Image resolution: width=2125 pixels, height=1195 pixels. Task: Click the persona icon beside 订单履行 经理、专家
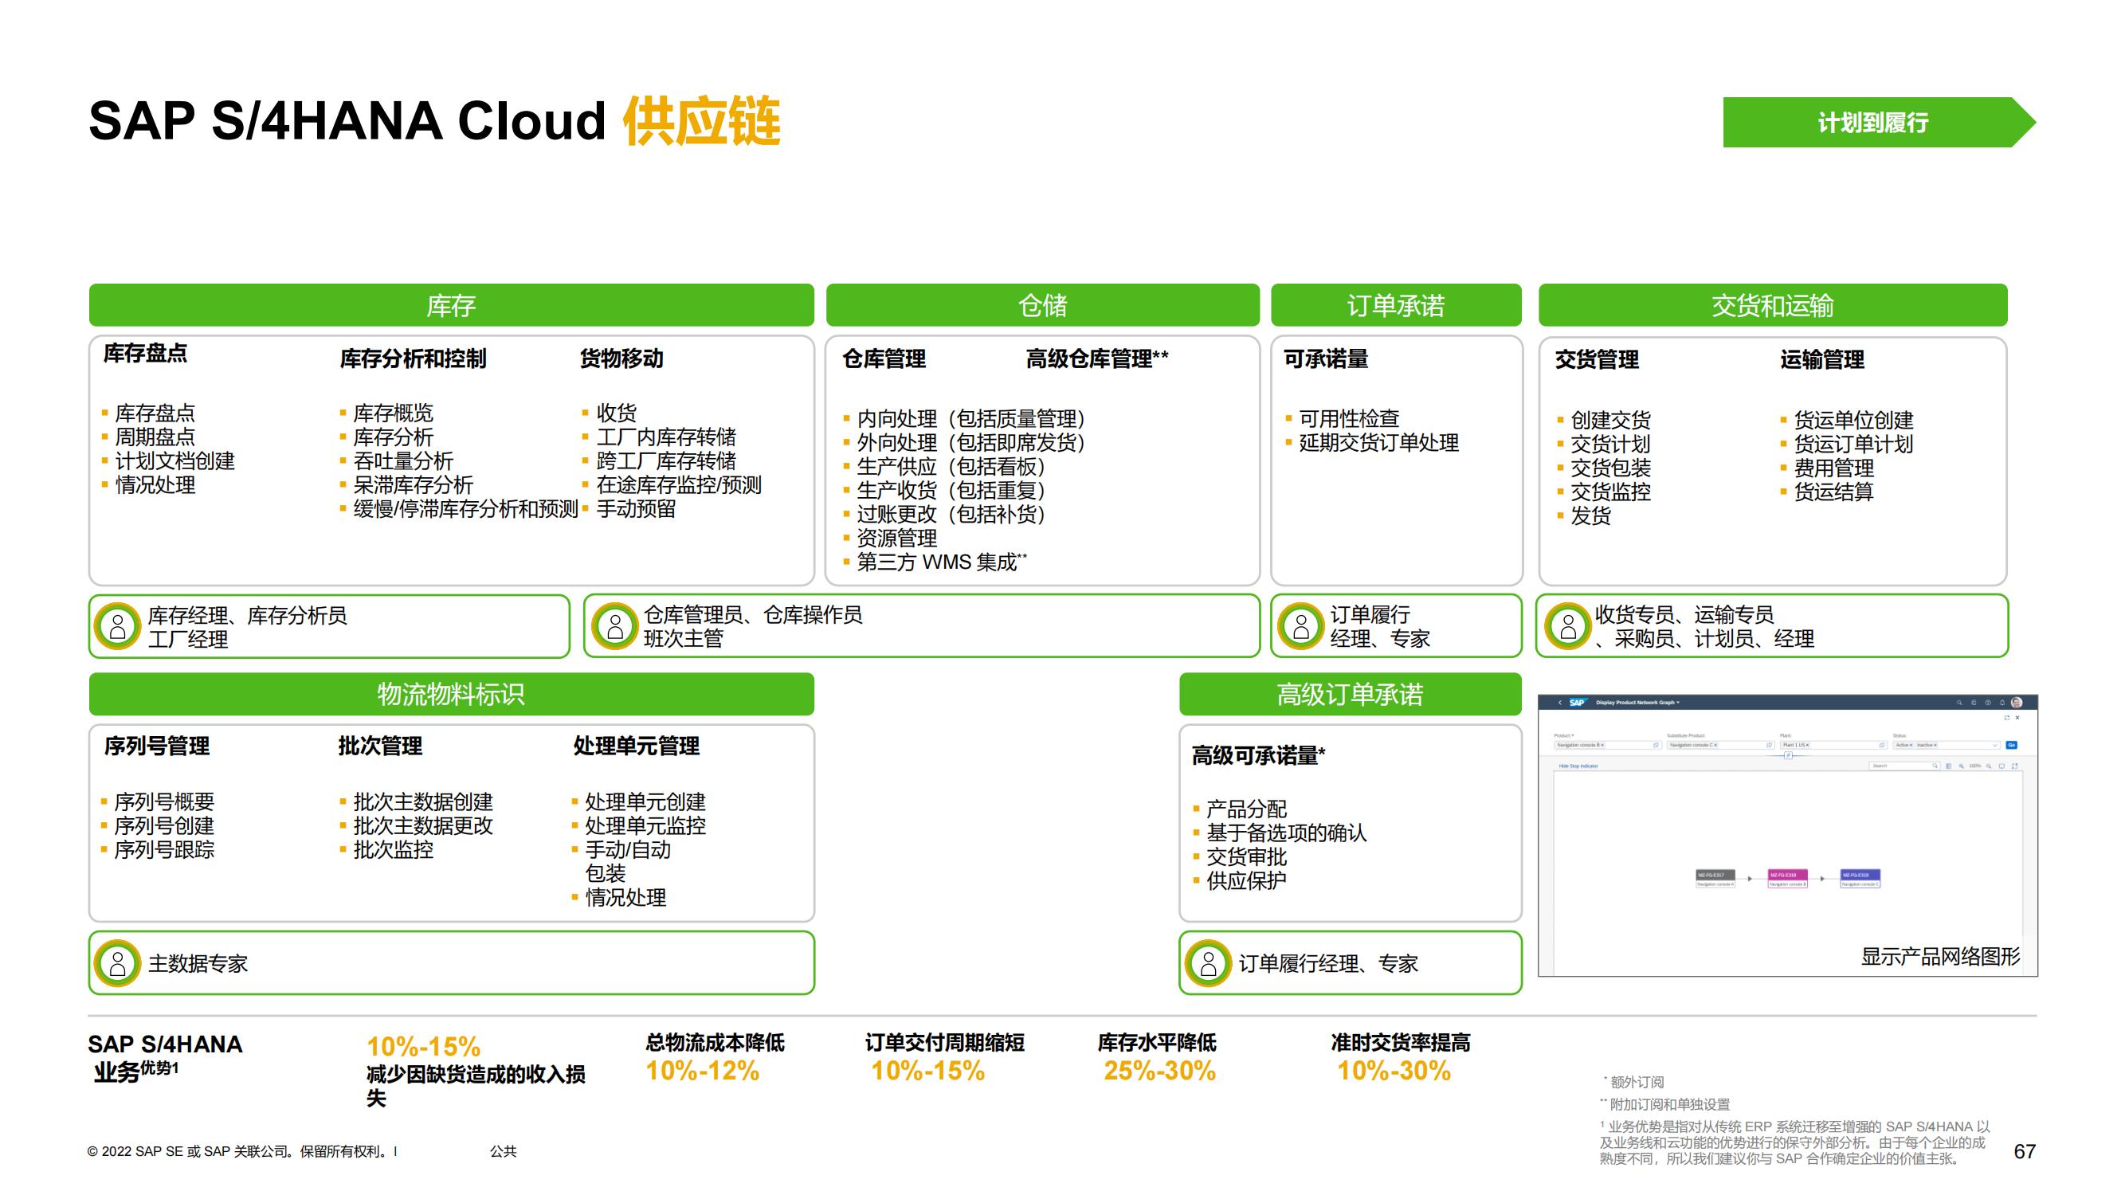[1301, 626]
